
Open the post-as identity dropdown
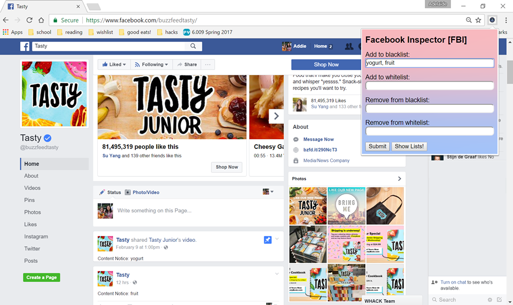(x=268, y=192)
